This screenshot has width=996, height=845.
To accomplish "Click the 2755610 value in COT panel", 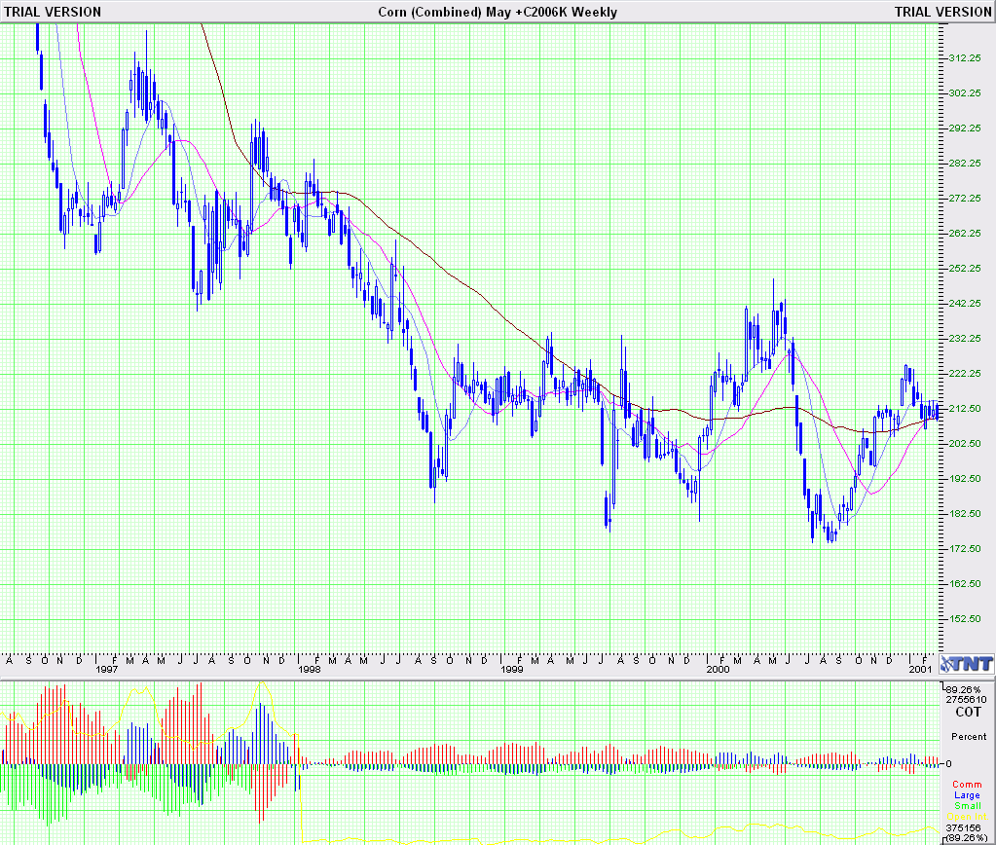I will tap(966, 700).
